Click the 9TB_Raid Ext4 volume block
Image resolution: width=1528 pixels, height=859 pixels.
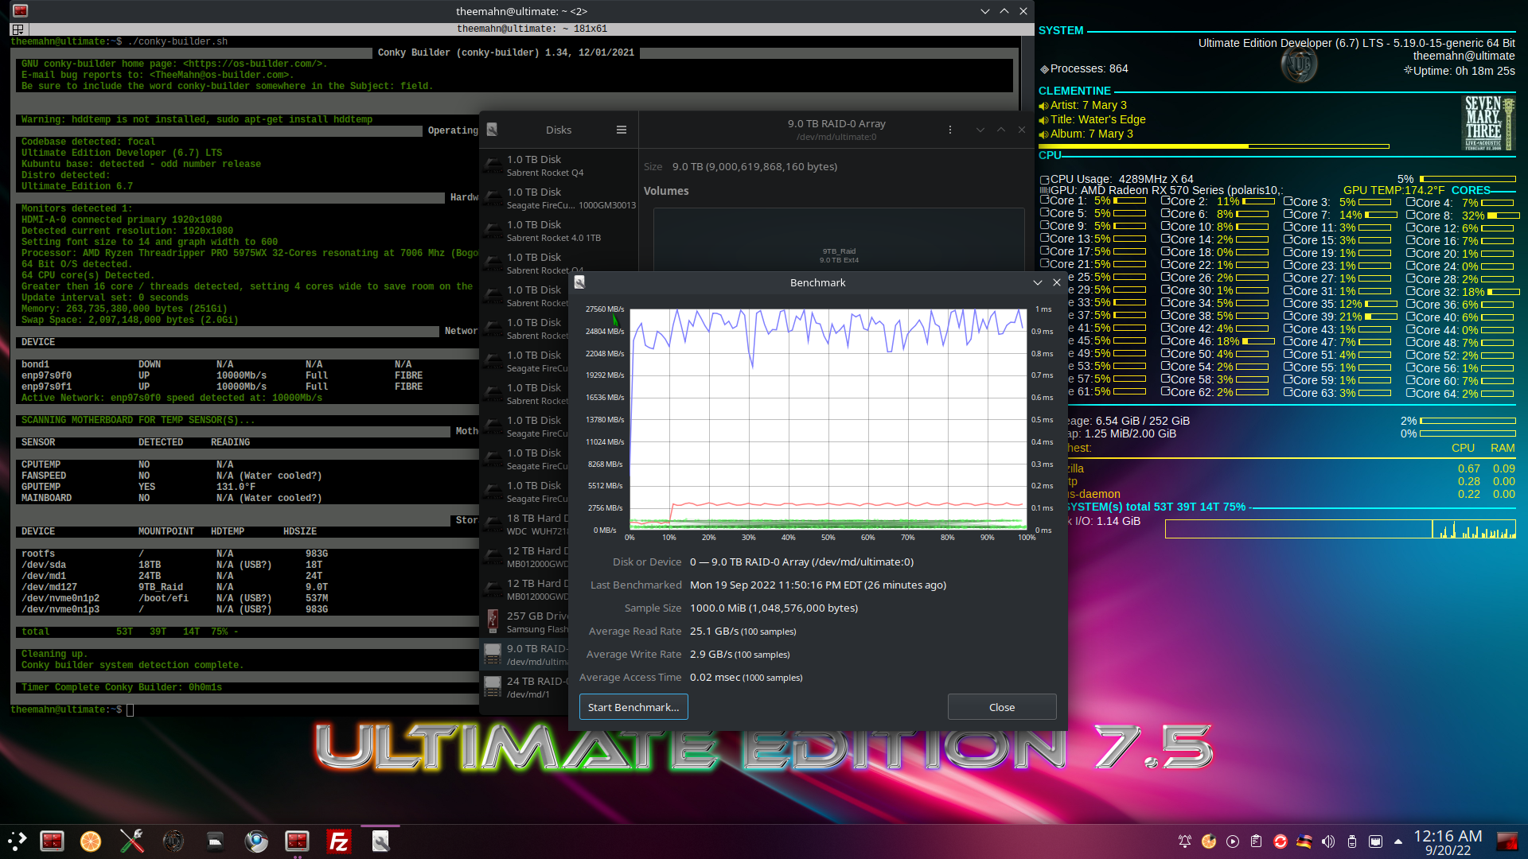pos(839,241)
